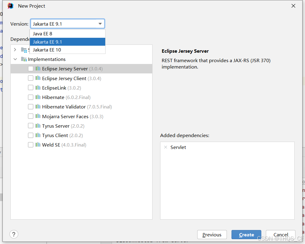Select the Hibernate (6.0.2.Final) row text

coord(66,97)
